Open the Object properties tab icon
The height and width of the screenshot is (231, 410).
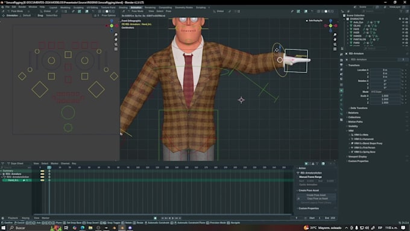pyautogui.click(x=341, y=90)
